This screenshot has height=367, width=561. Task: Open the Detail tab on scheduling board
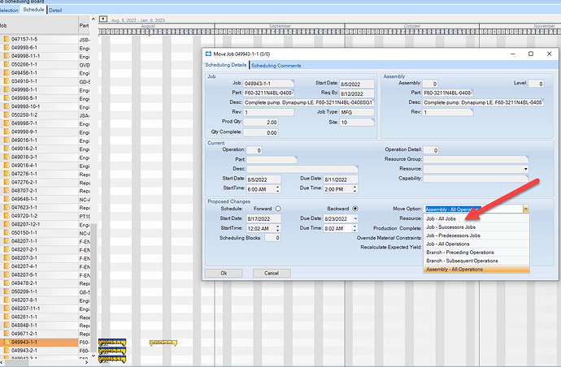pyautogui.click(x=55, y=11)
